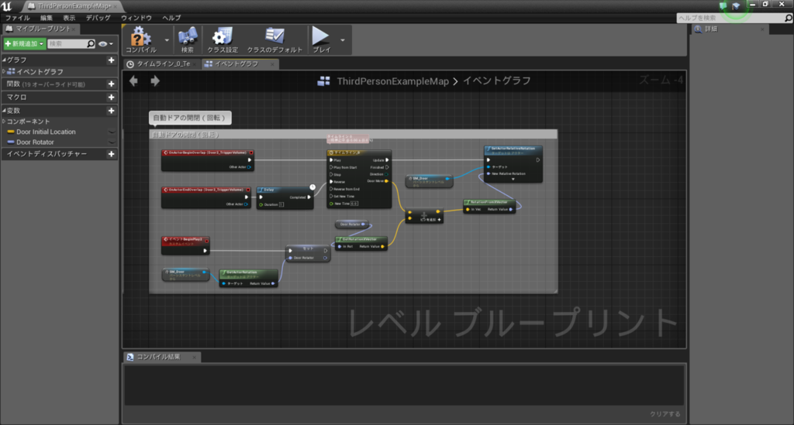Select the マイブループリント panel tab
Viewport: 794px width, 425px height.
point(43,29)
